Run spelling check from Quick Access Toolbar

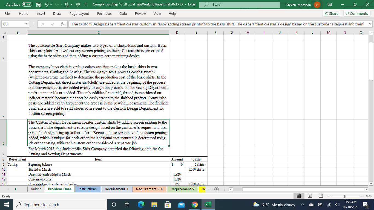78,4
